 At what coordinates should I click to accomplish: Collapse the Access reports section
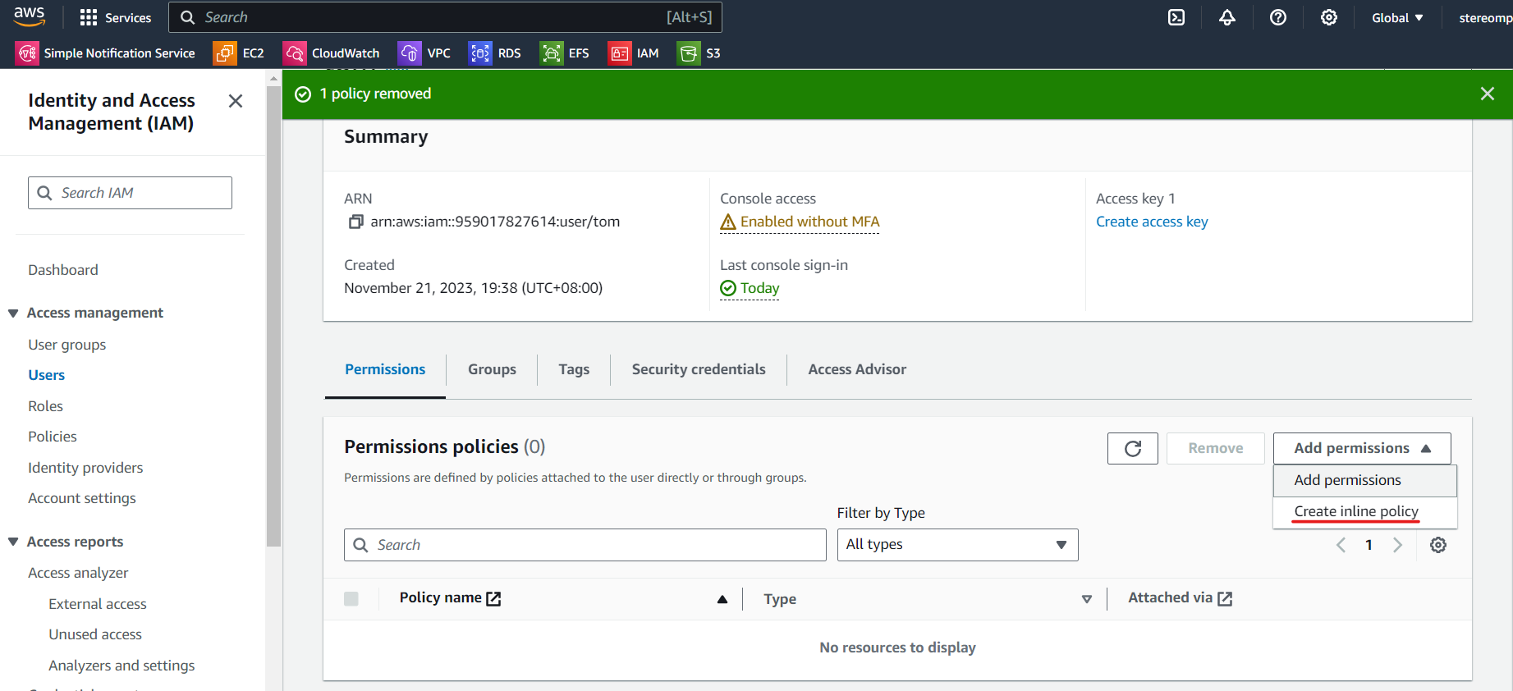pos(13,542)
